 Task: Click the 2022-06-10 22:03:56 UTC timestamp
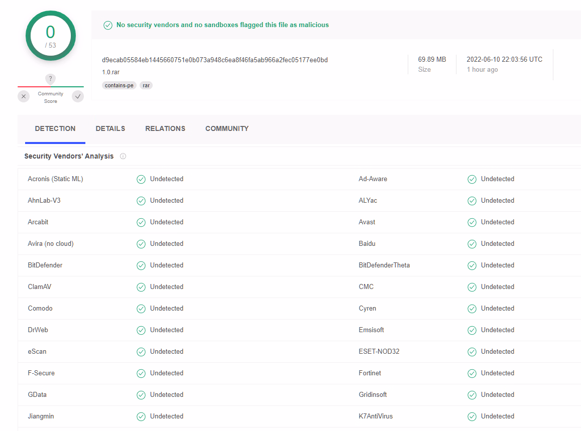(504, 60)
